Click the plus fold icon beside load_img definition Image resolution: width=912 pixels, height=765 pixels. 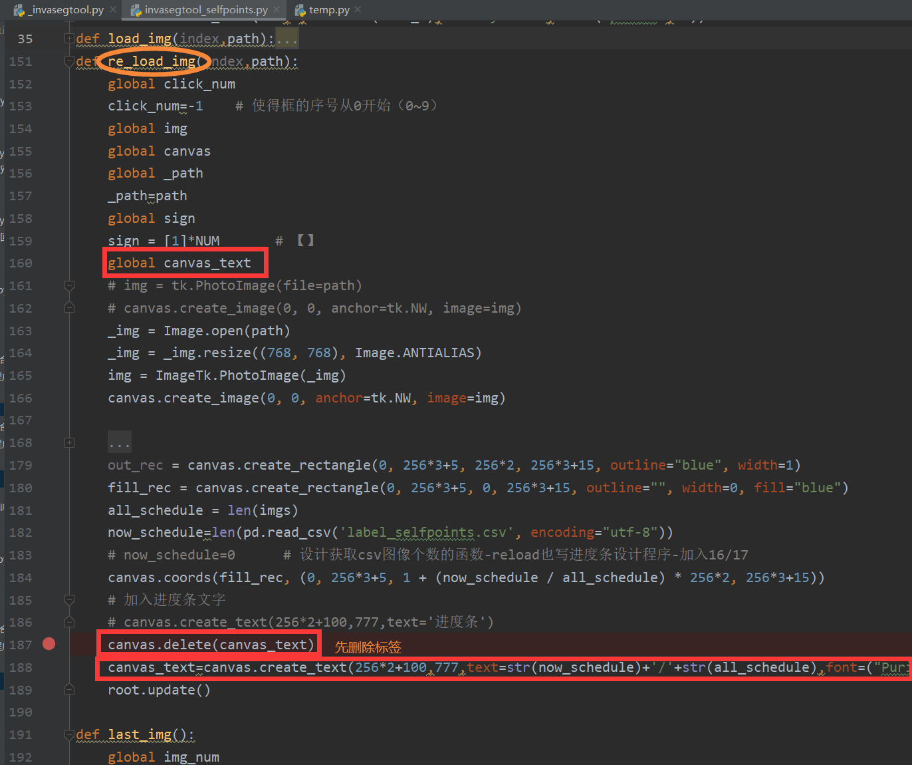69,39
